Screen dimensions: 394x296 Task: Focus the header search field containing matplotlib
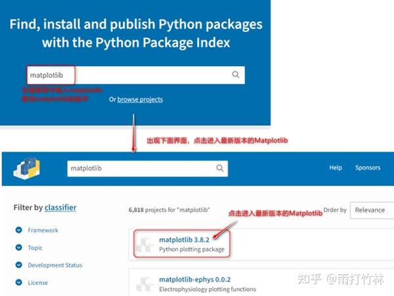(x=148, y=168)
